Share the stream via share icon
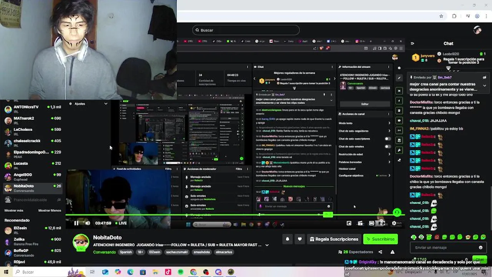The height and width of the screenshot is (277, 492). 380,252
